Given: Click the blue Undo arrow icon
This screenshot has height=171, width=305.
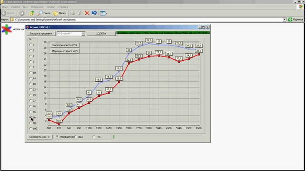Looking at the screenshot, I should point(94,13).
